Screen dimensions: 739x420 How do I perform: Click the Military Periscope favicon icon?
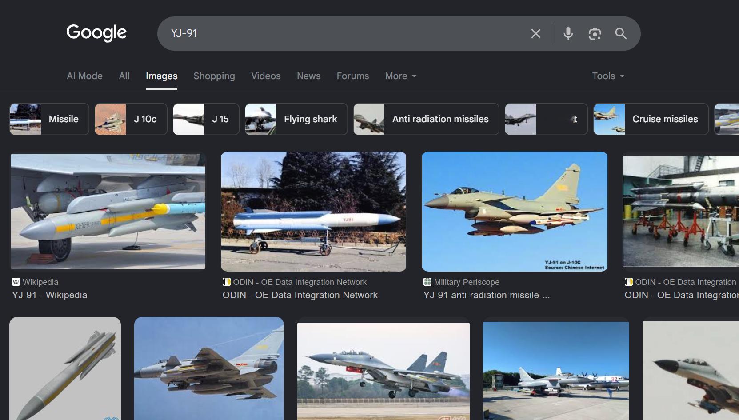427,282
